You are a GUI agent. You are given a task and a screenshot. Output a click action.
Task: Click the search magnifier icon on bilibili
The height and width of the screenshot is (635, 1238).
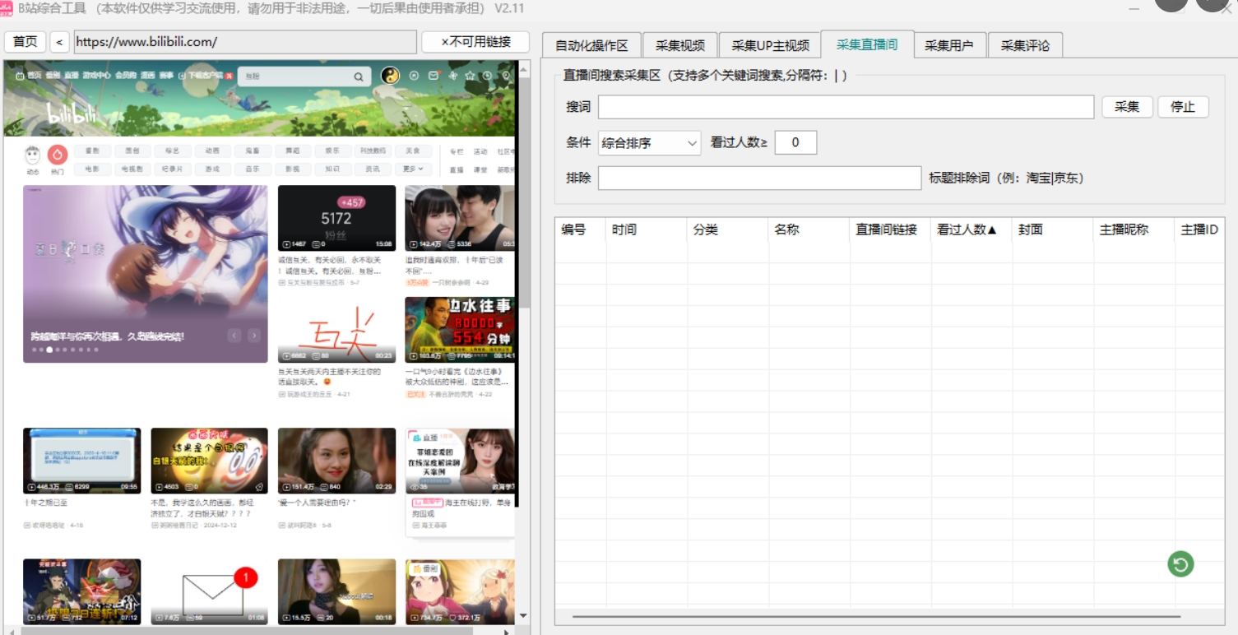359,76
